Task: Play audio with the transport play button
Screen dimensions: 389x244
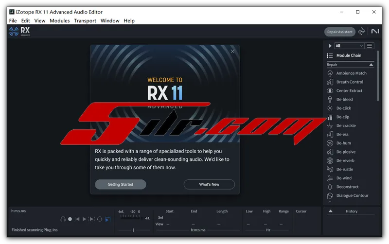Action: [x=84, y=219]
